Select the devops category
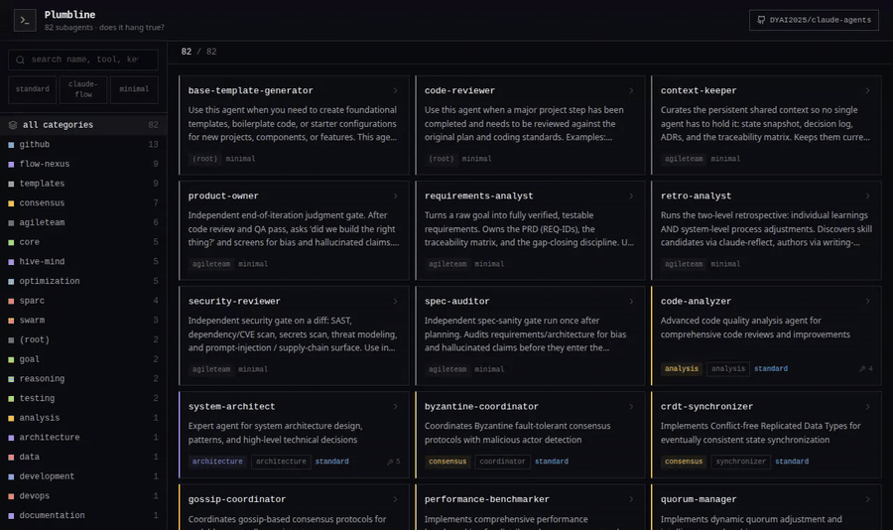 [83, 496]
